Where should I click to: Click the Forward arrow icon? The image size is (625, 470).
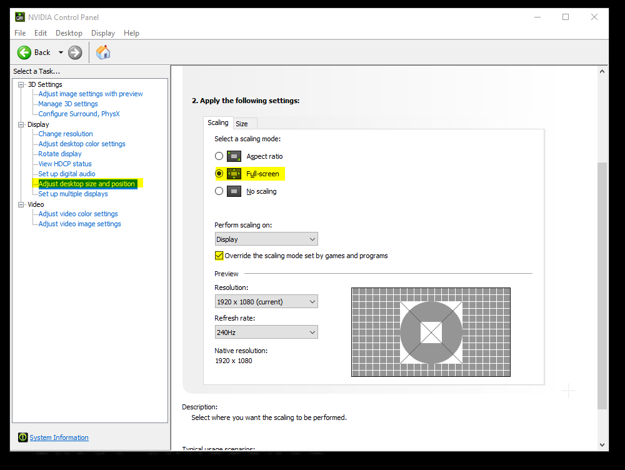tap(75, 52)
